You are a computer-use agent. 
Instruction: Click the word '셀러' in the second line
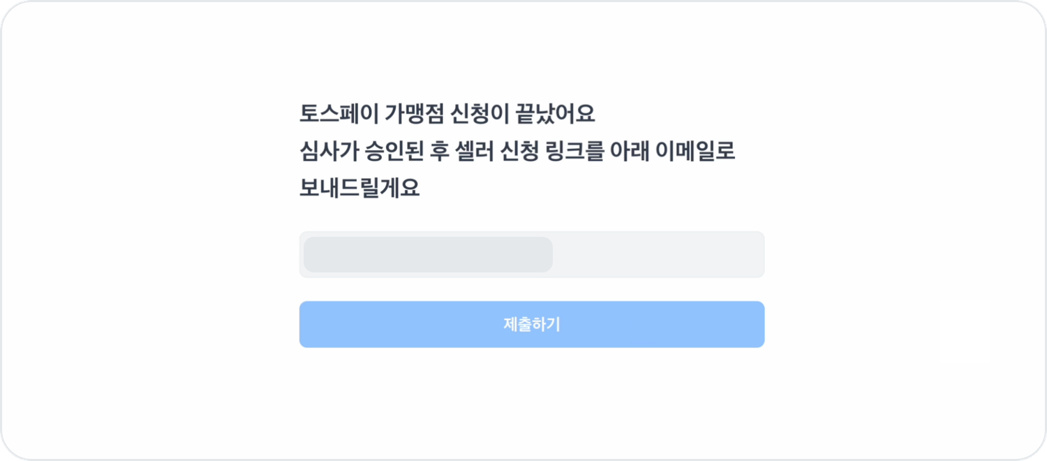point(475,151)
